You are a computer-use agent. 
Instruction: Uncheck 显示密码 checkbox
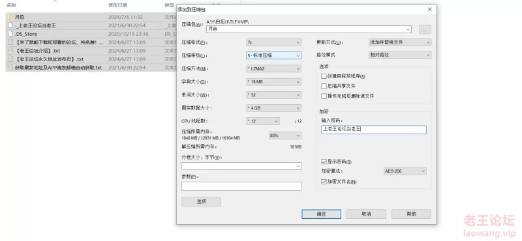(x=324, y=162)
